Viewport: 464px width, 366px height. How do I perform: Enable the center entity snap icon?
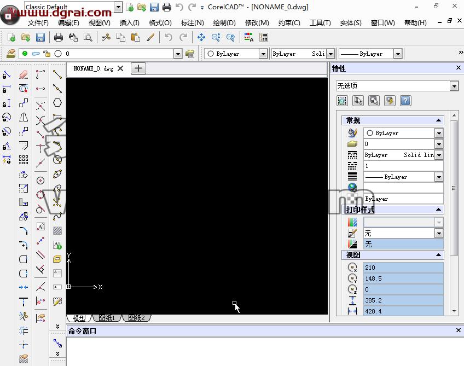40,181
